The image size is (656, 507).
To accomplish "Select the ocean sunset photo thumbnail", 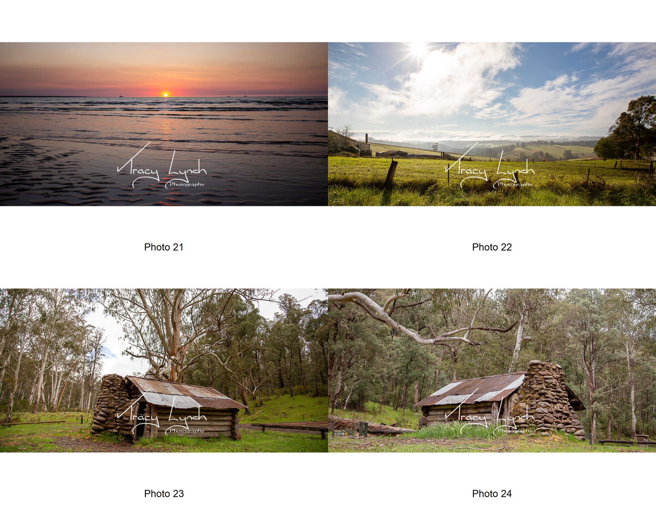I will click(164, 124).
